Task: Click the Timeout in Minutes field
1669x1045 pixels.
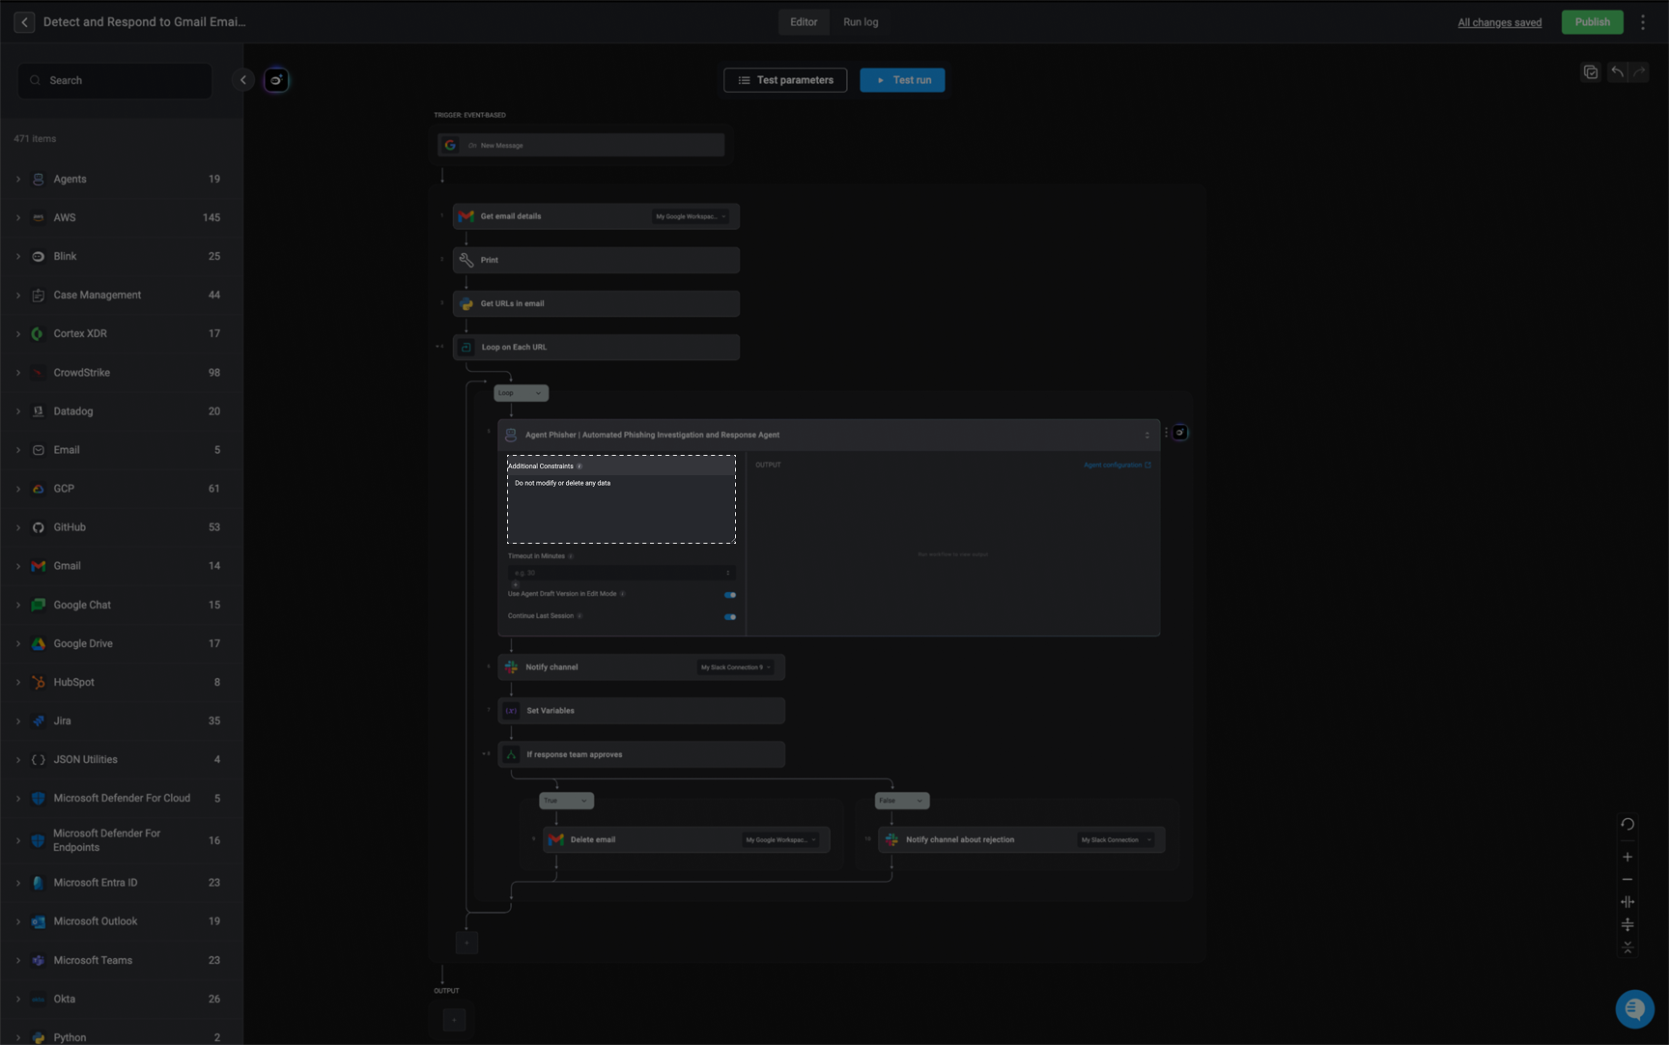Action: click(x=621, y=573)
